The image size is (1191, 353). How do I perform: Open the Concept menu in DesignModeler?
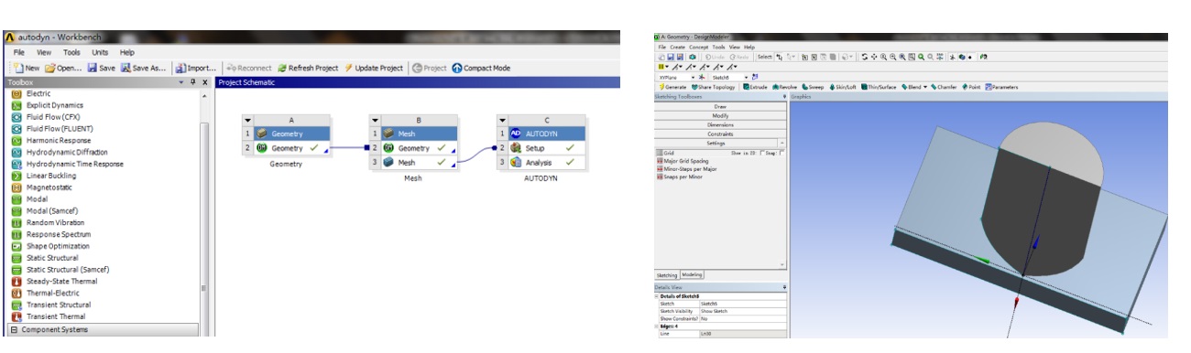(x=698, y=47)
